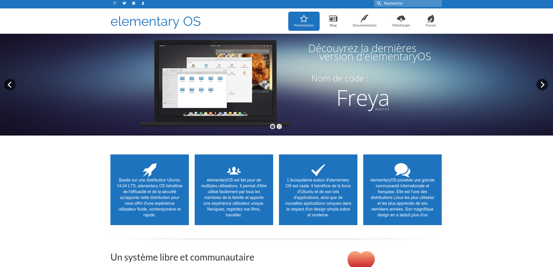The width and height of the screenshot is (553, 267).
Task: Open the Documentation menu item
Action: (364, 21)
